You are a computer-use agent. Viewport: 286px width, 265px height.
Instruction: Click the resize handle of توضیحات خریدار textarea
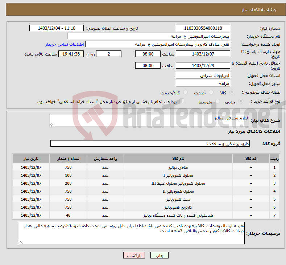(21, 242)
